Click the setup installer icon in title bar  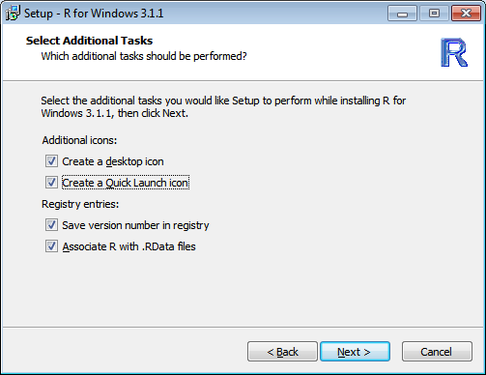click(x=13, y=14)
